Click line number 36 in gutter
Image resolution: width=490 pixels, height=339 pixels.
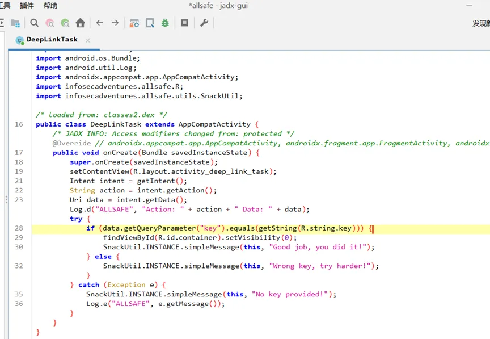pos(19,304)
